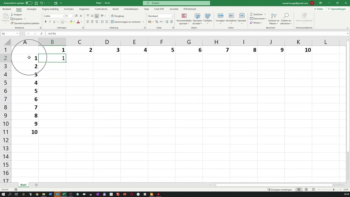Apply the red font color
This screenshot has height=197, width=350.
pos(78,22)
